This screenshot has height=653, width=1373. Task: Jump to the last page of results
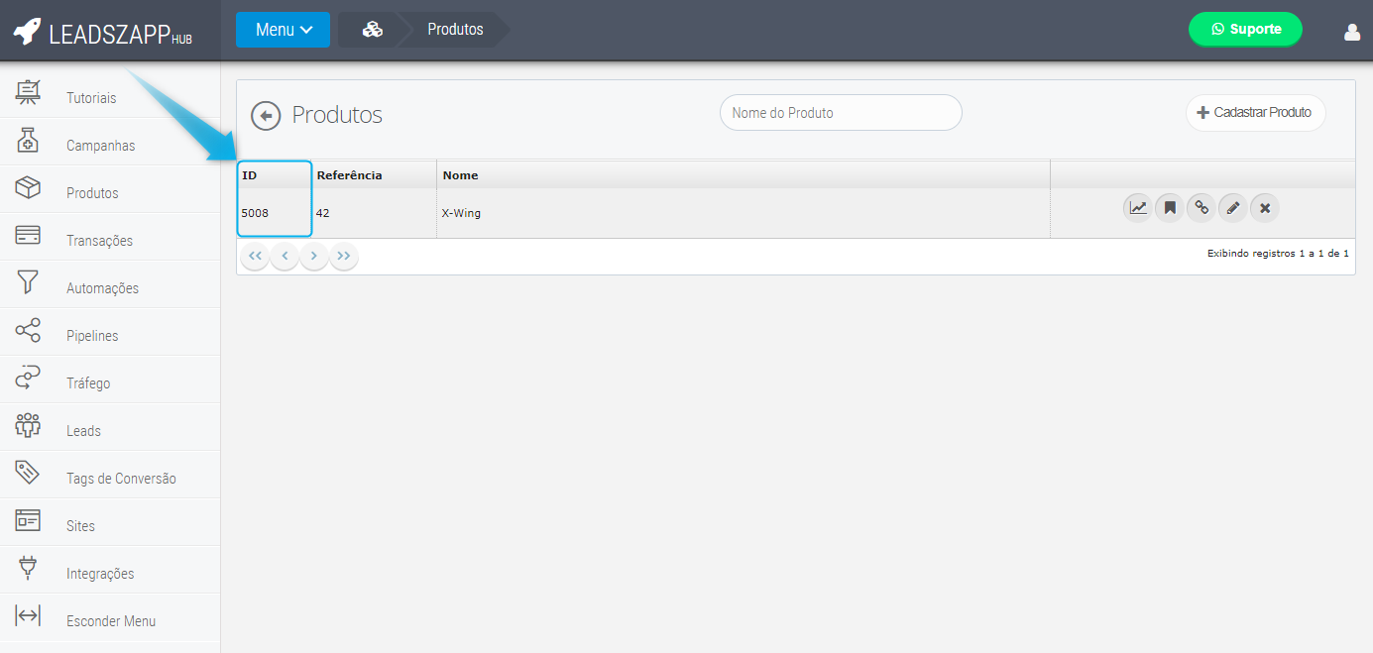coord(344,257)
